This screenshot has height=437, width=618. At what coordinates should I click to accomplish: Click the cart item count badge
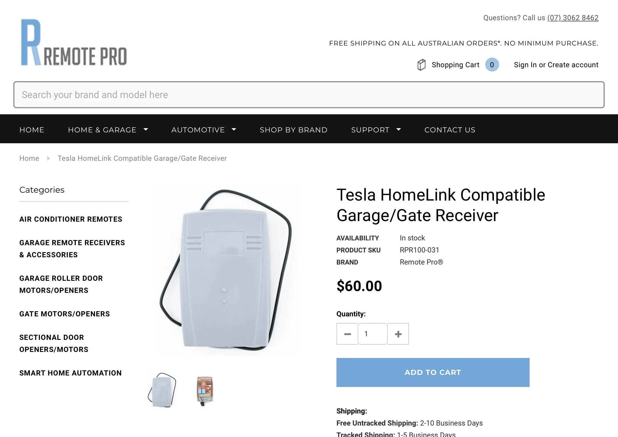[x=492, y=65]
